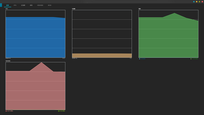Click the blue network upload legend icon
Viewport: 204px width, 115px height.
(140, 59)
